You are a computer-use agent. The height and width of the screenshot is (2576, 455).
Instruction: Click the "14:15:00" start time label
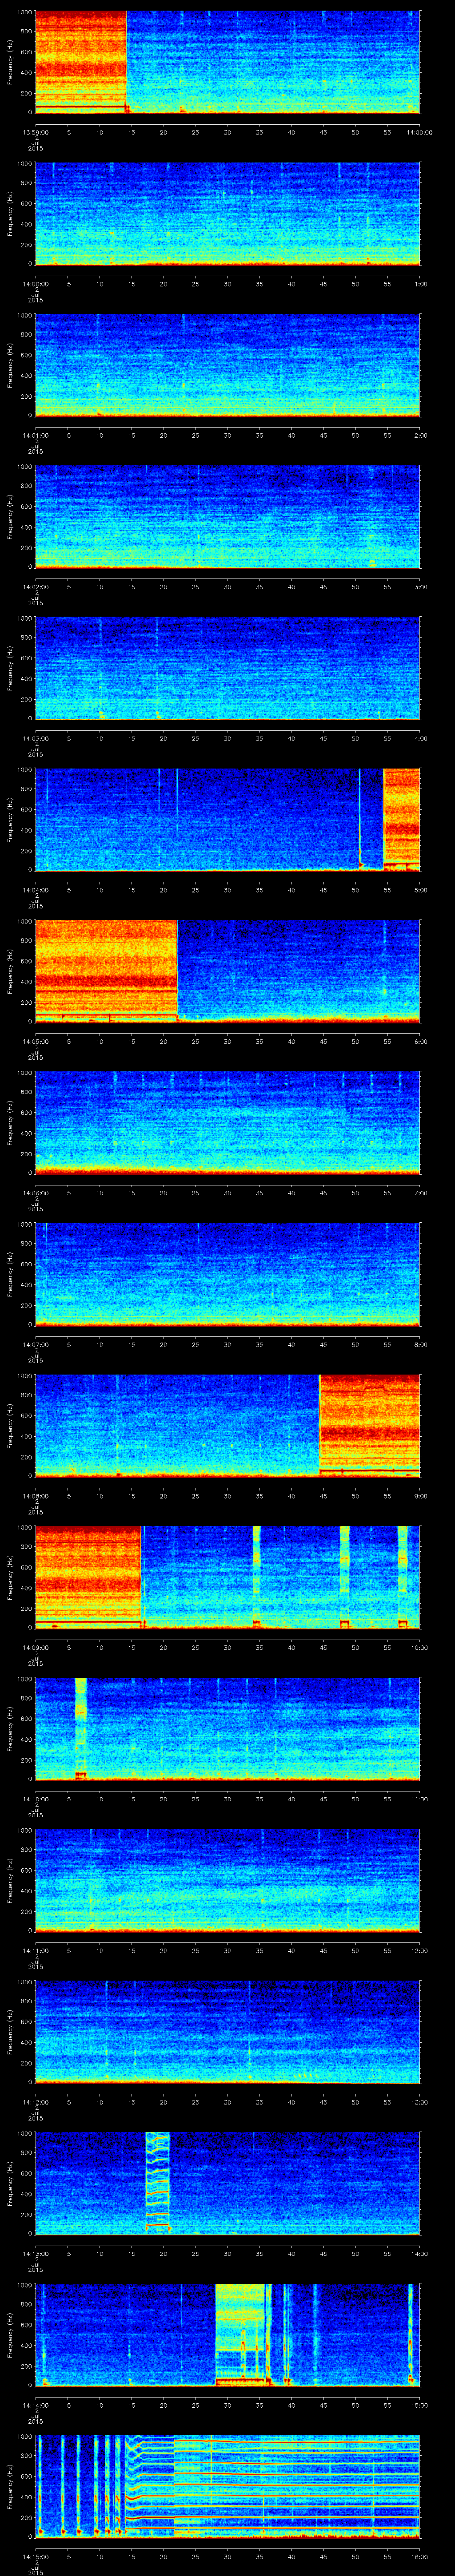[x=35, y=2556]
